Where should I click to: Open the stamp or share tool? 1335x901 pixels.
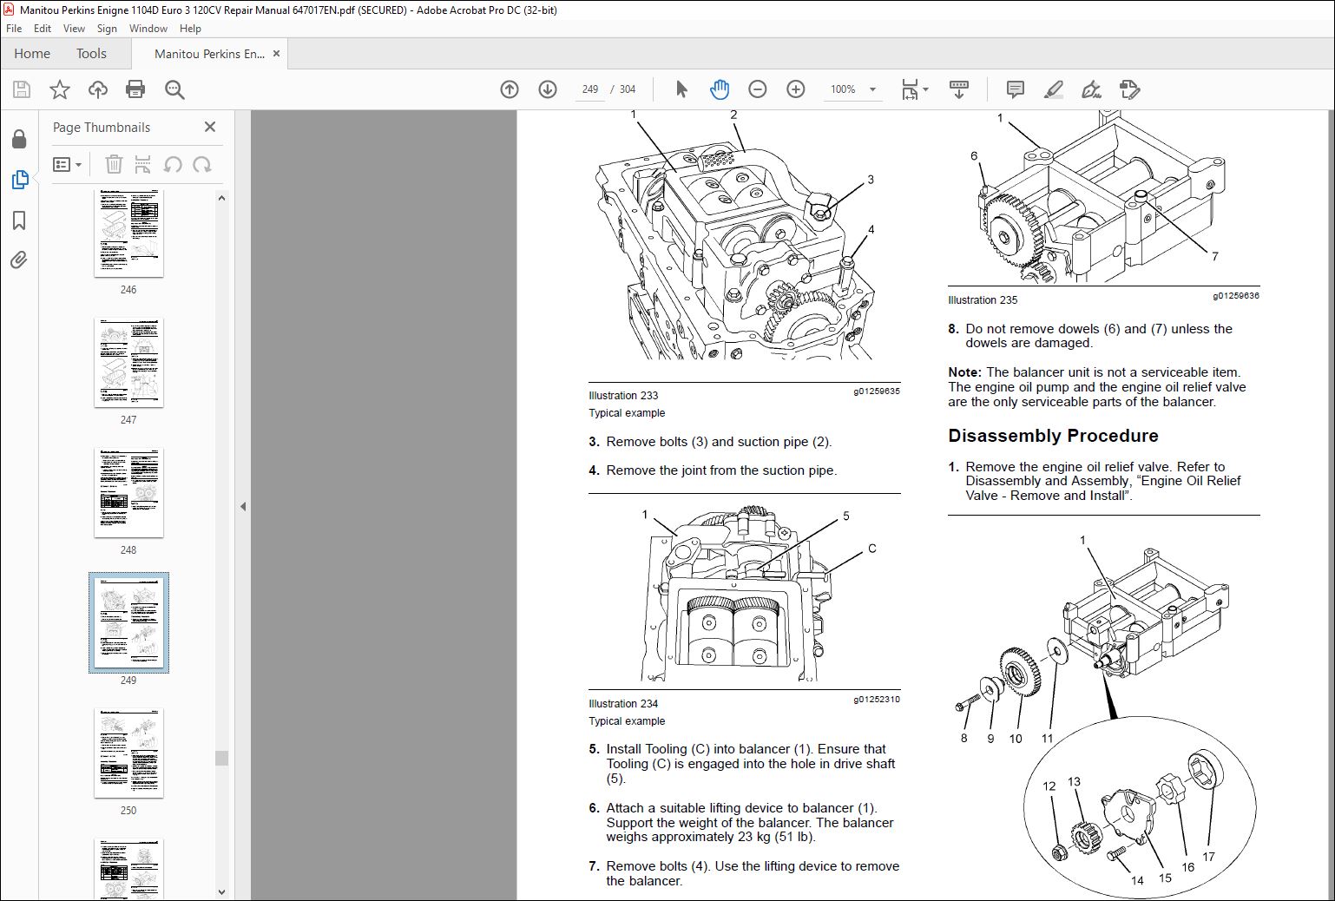[x=1130, y=89]
